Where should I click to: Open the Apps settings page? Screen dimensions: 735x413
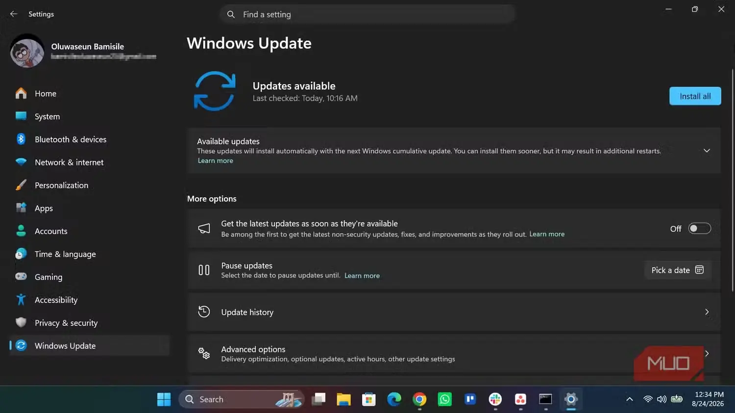(90, 208)
